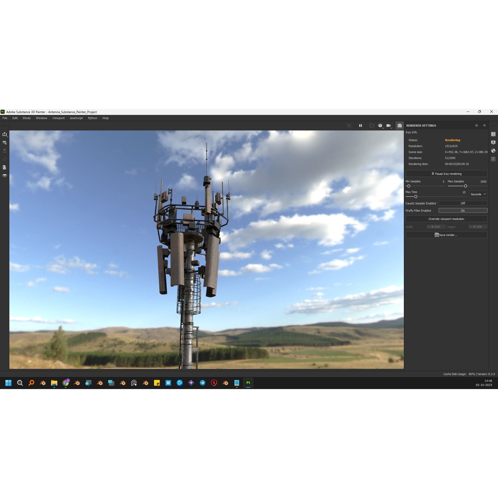Disable the Firefly Filter
The height and width of the screenshot is (498, 498).
click(463, 210)
